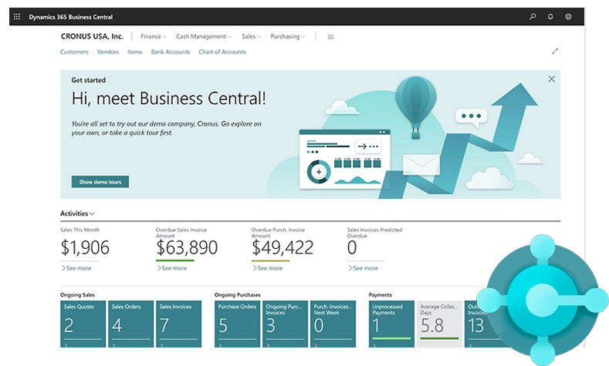Open the Sales Orders tile
Viewport: 609px width, 366px height.
point(131,324)
